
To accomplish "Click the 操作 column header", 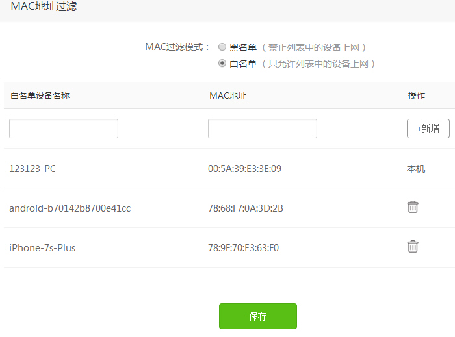I will [417, 95].
